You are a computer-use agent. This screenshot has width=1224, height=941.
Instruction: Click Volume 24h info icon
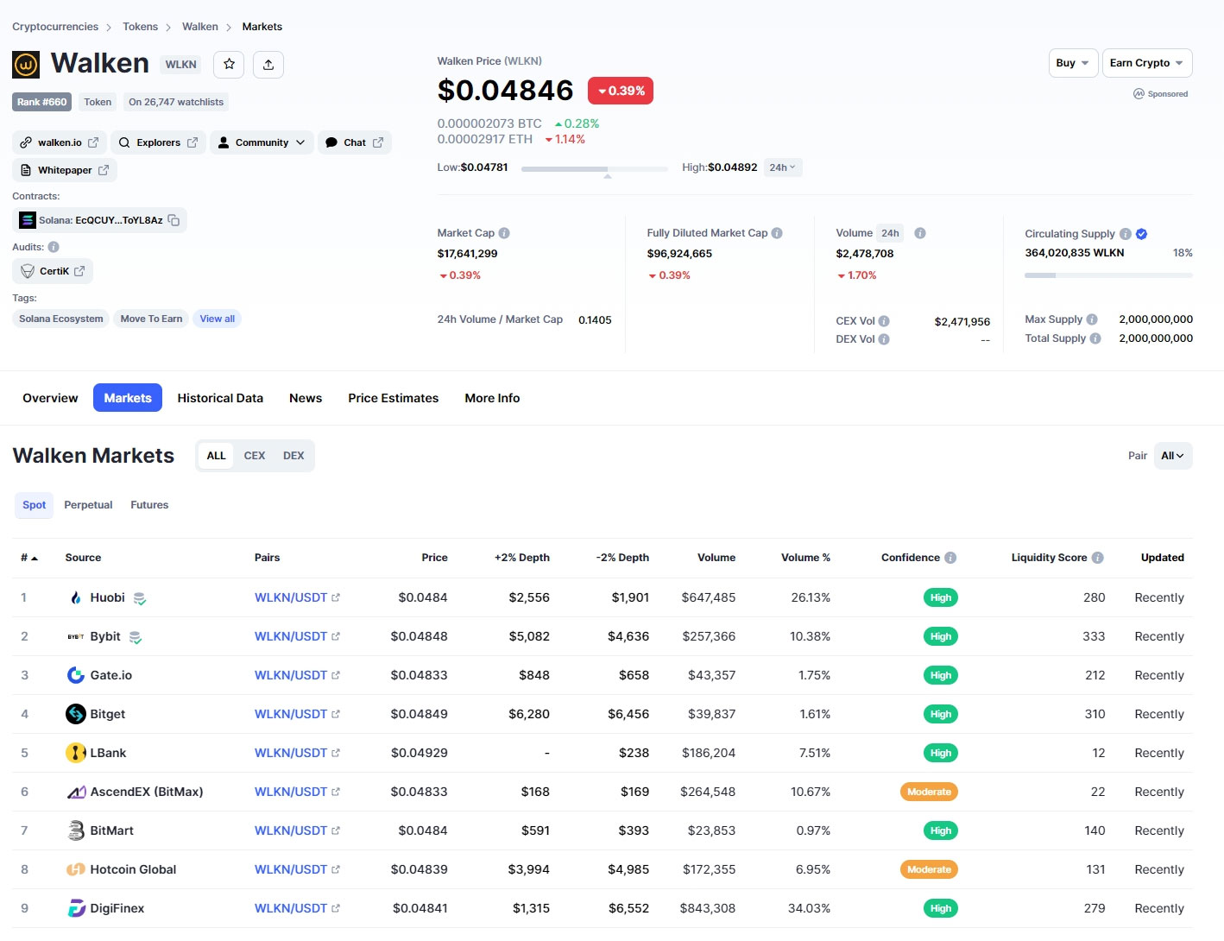coord(920,233)
